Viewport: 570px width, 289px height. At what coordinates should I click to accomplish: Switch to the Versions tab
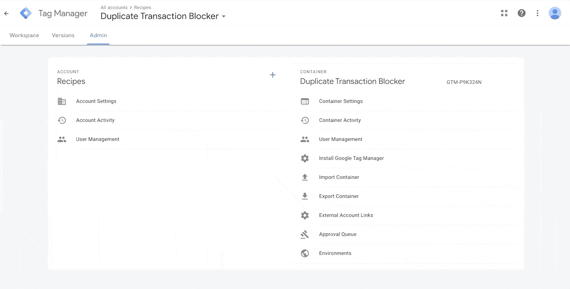(x=63, y=35)
